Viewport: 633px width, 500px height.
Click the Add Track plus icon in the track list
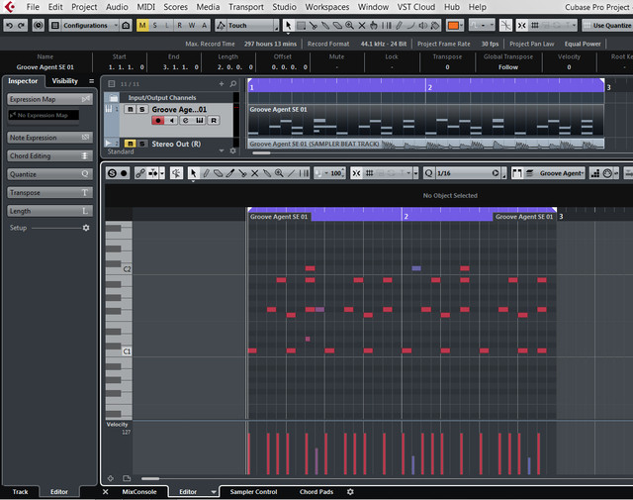(x=222, y=84)
